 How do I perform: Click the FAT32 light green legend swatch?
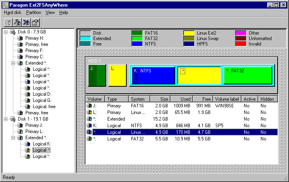tap(137, 38)
